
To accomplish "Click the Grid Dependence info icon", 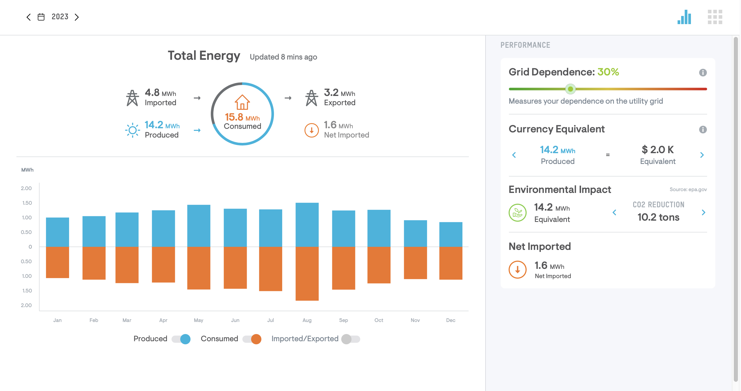I will point(702,72).
